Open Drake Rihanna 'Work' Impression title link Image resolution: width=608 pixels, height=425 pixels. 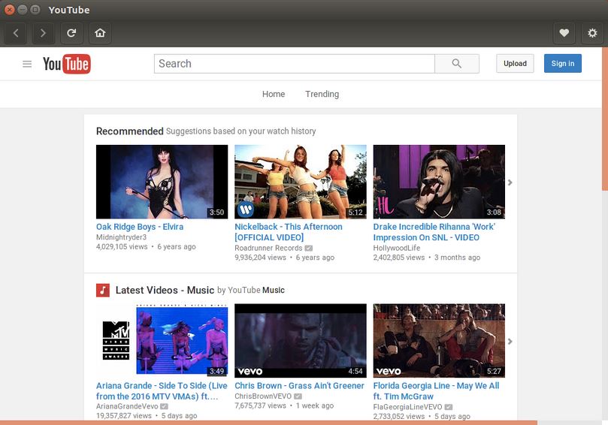(434, 232)
